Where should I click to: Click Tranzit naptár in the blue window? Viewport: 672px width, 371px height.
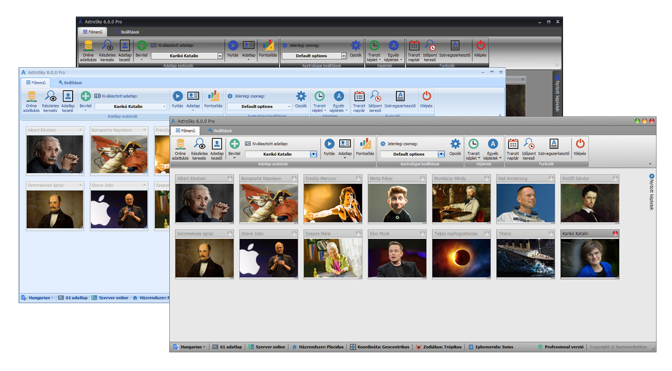point(359,101)
